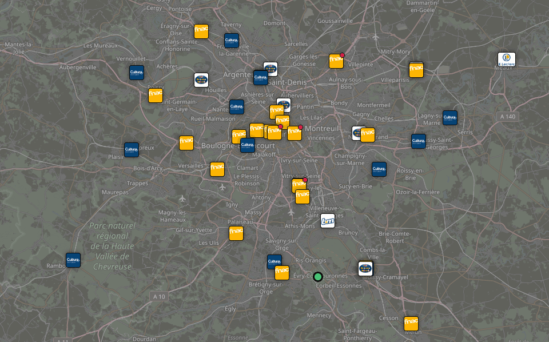Click the Brie-Comte-Robert place label

click(x=395, y=237)
